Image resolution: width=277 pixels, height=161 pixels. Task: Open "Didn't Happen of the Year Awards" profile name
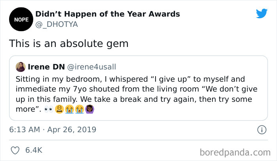tap(108, 14)
